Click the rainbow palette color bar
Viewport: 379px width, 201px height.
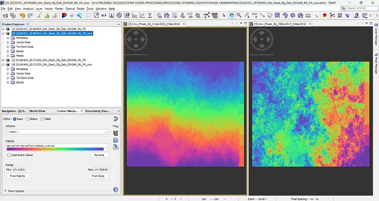click(x=55, y=149)
